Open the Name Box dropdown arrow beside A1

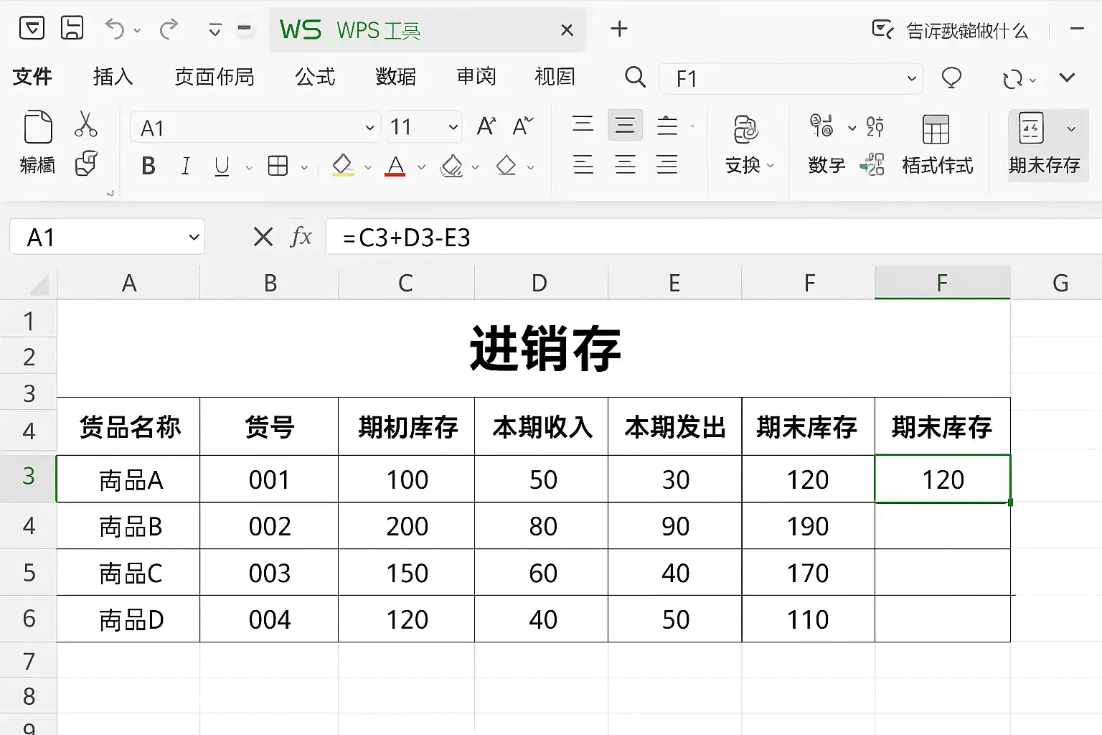194,237
